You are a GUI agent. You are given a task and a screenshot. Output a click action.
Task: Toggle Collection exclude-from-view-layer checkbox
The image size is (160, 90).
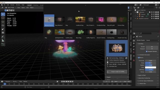tap(150, 12)
